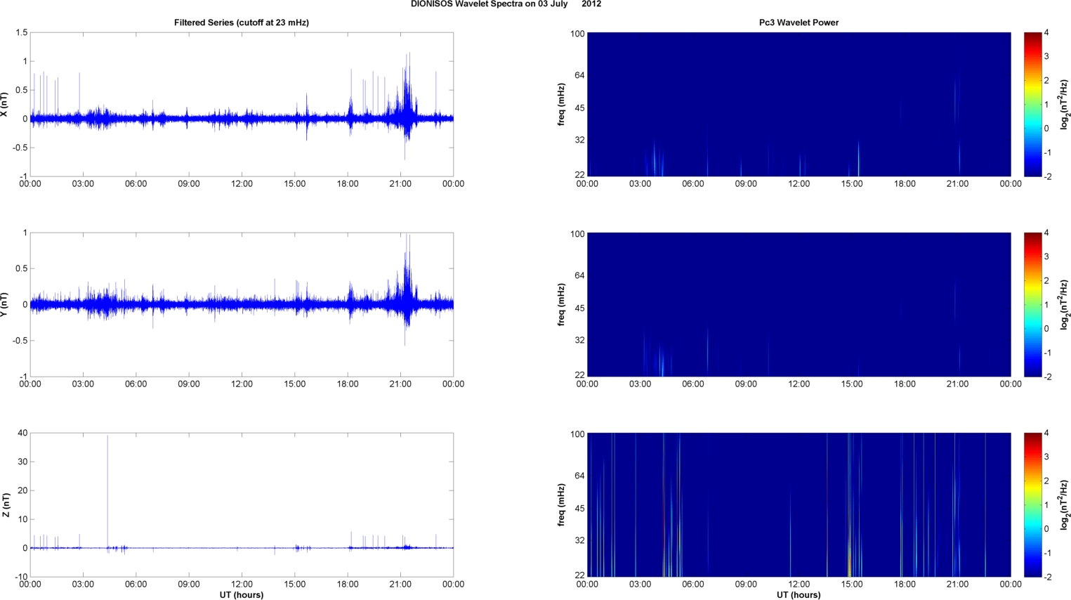The height and width of the screenshot is (600, 1071).
Task: Click the top Pc3 wavelet power spectrogram
Action: pos(799,105)
